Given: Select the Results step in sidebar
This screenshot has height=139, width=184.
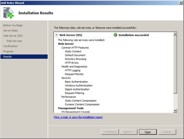Looking at the screenshot, I should [x=24, y=56].
